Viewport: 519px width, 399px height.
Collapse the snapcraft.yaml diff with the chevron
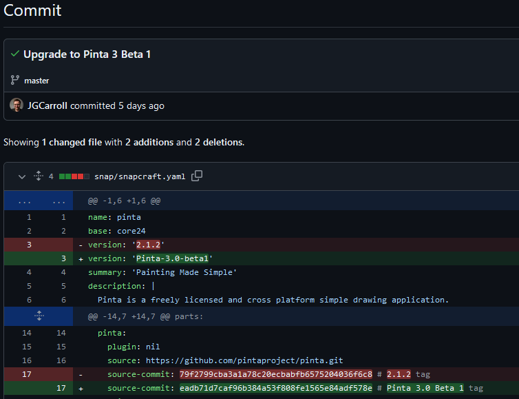(21, 176)
